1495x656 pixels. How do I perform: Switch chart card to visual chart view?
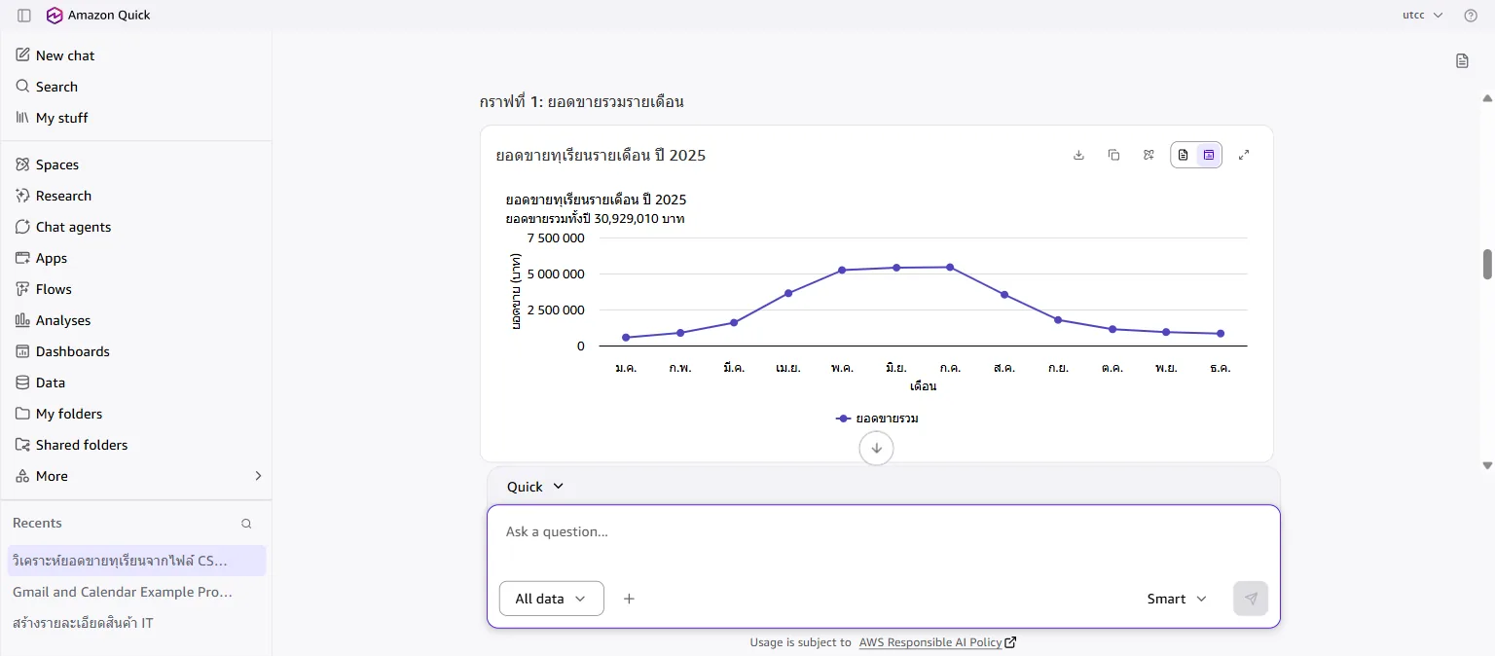1209,155
